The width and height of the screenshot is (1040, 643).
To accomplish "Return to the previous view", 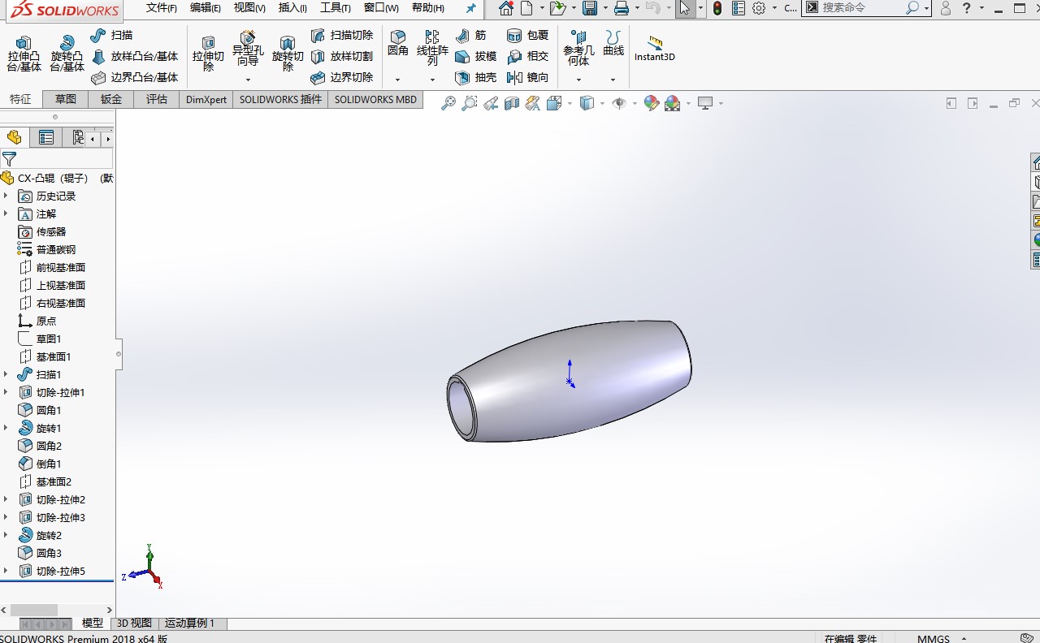I will coord(490,103).
